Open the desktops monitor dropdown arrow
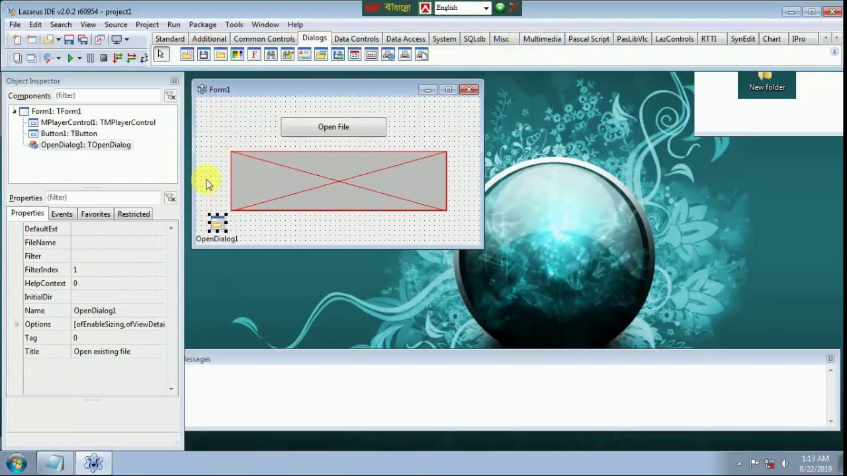Viewport: 847px width, 476px height. point(126,40)
